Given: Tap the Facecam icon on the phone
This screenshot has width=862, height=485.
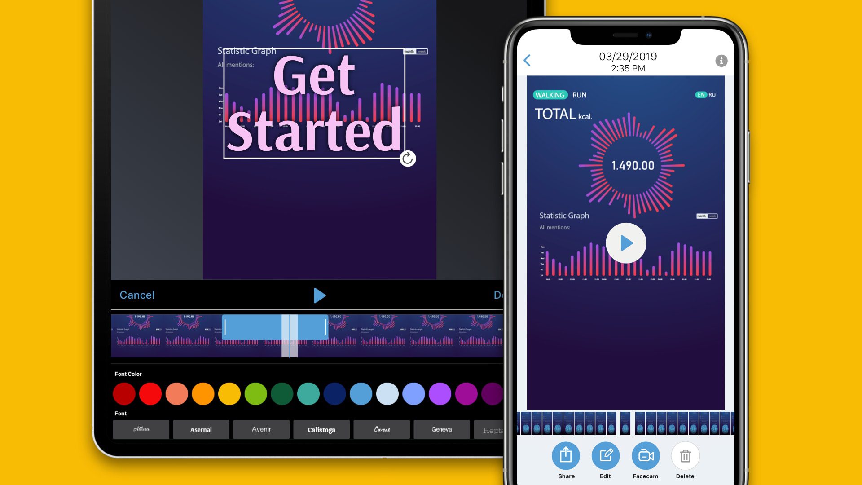Looking at the screenshot, I should [x=645, y=455].
